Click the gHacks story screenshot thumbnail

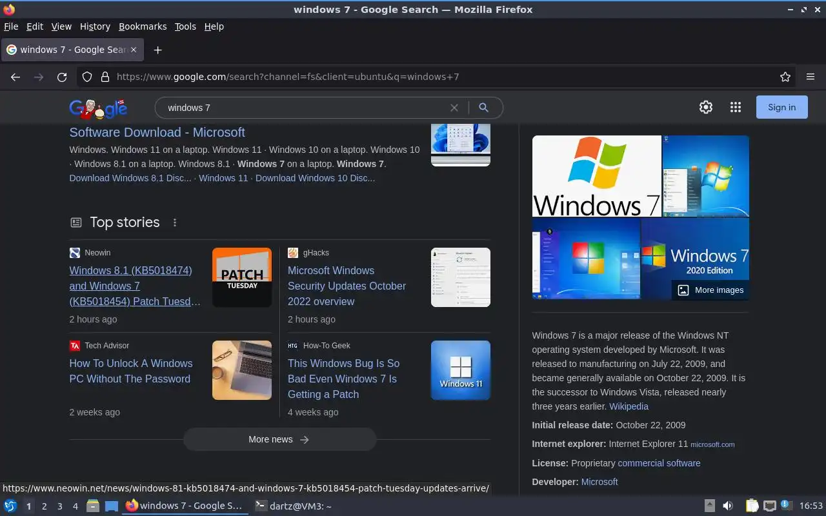461,277
